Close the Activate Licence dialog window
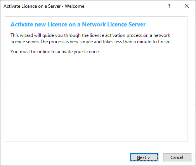Screen dimensions: 196x166 coord(187,6)
